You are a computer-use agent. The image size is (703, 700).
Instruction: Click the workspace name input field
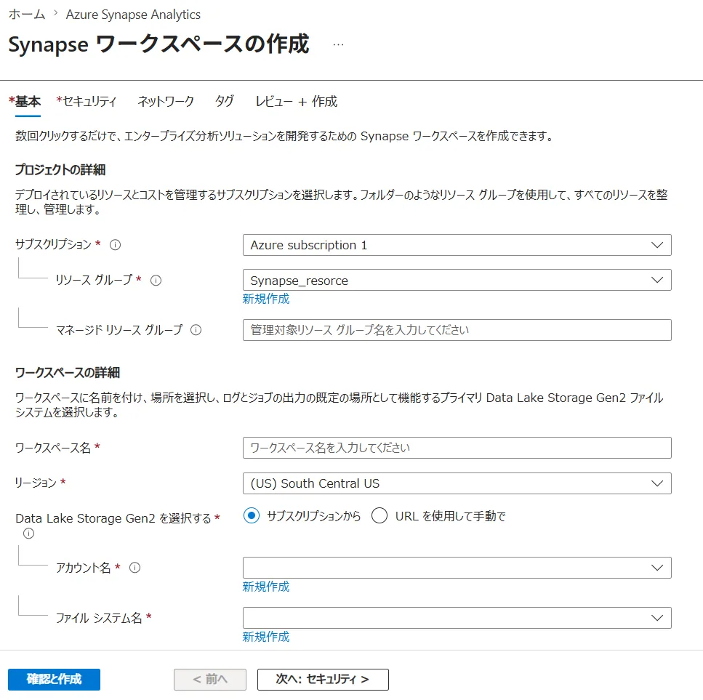coord(457,448)
